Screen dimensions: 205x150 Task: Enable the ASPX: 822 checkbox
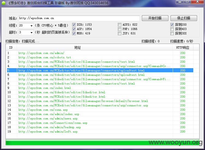(119, 25)
